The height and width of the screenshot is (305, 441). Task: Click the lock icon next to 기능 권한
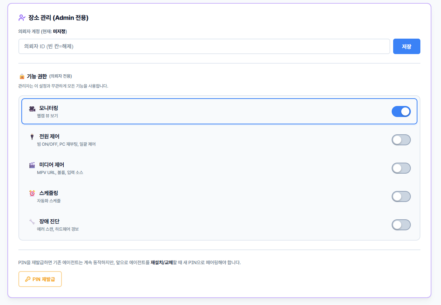pyautogui.click(x=22, y=77)
